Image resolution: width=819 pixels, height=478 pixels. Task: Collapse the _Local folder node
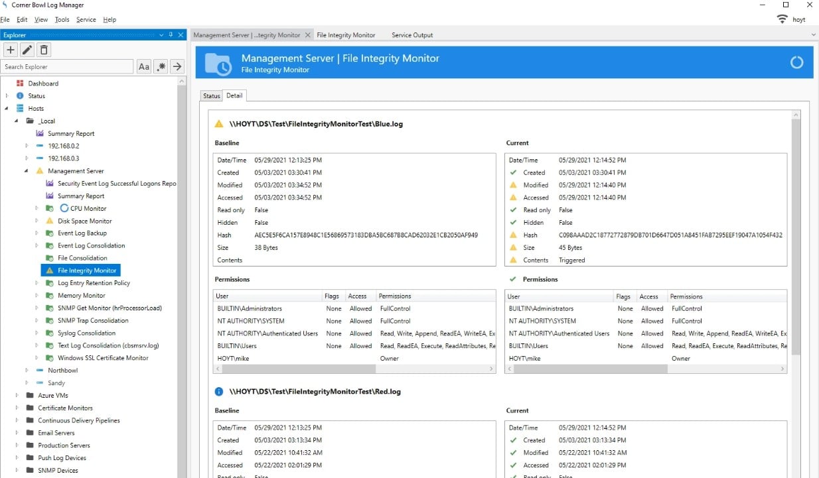click(x=17, y=121)
